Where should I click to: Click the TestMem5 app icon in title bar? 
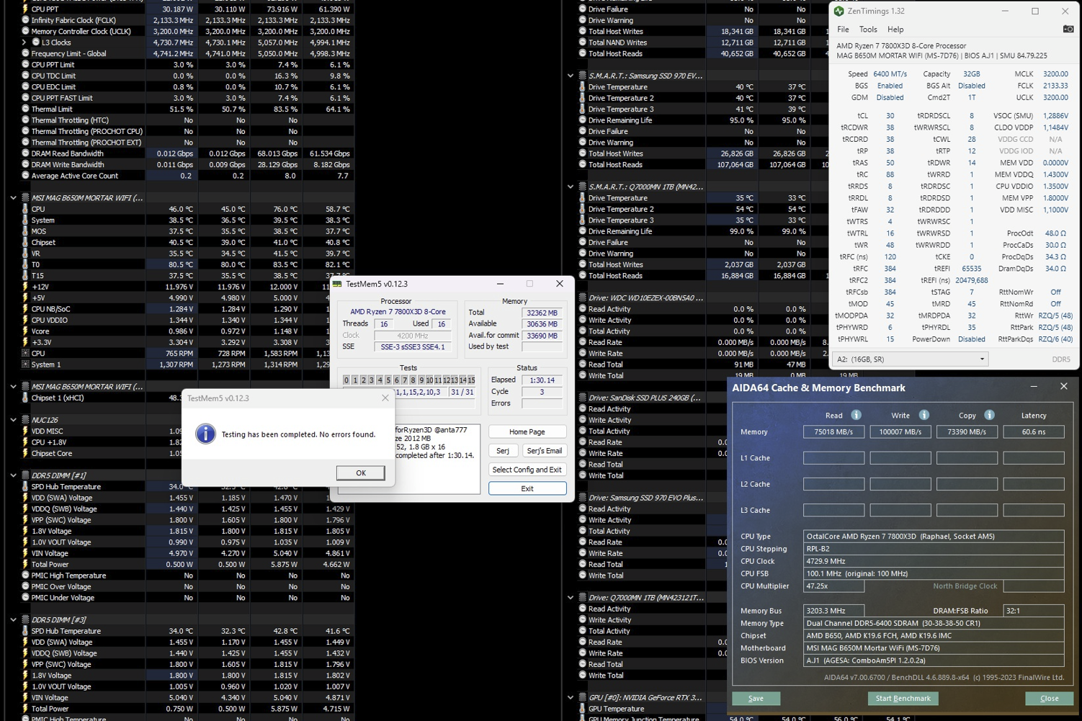(336, 284)
